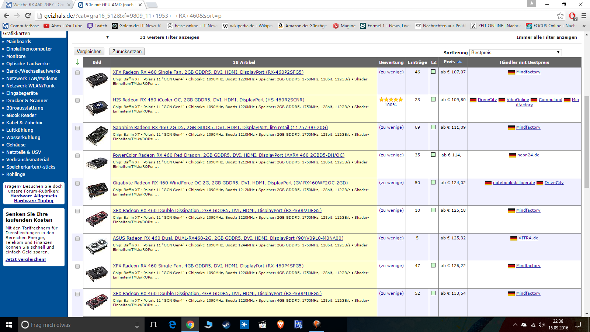Focus the address bar with the geizhals.de URL
The width and height of the screenshot is (590, 332).
(x=295, y=16)
